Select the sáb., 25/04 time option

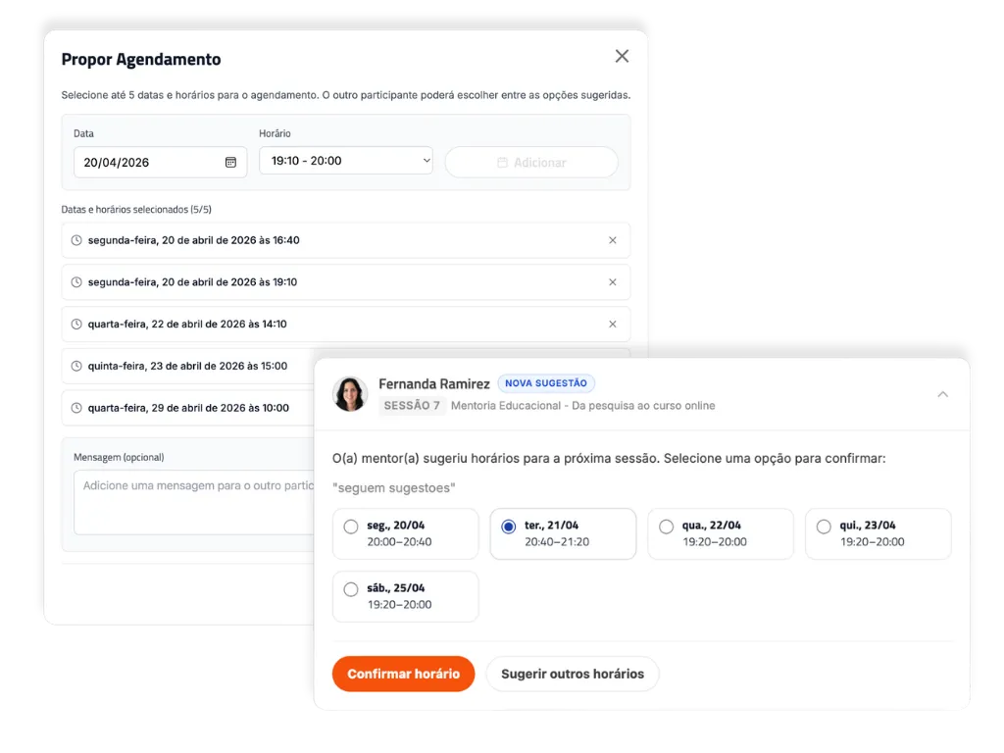coord(351,589)
